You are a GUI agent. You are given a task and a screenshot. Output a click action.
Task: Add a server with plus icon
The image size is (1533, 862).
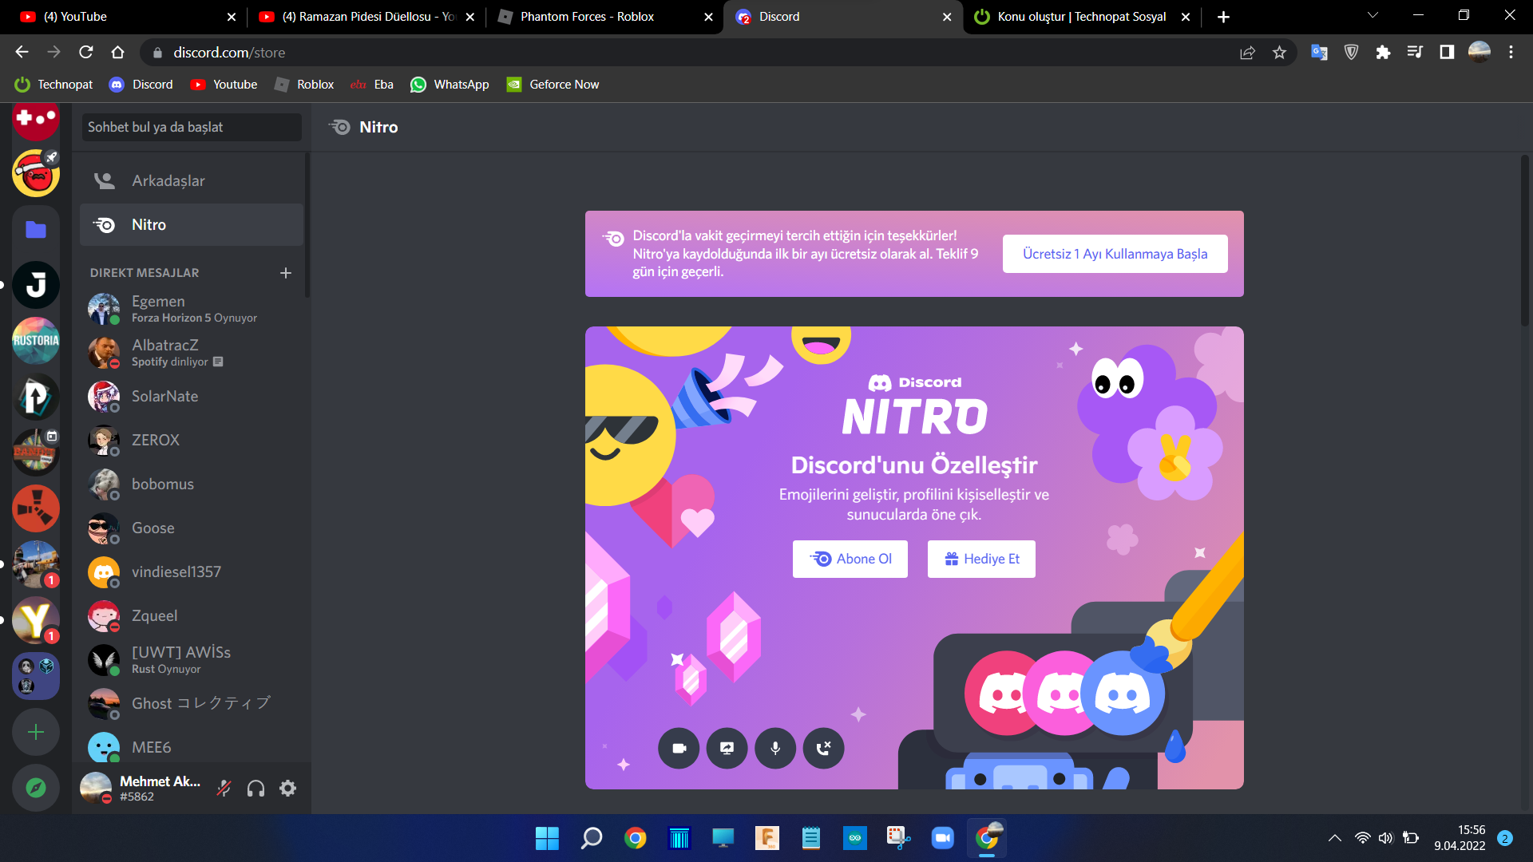coord(36,733)
